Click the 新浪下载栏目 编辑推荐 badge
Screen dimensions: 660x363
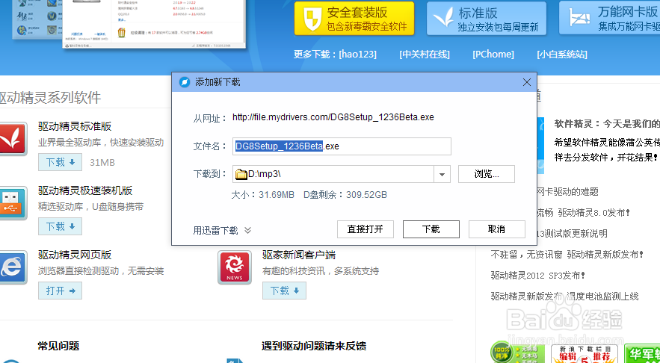pos(584,354)
